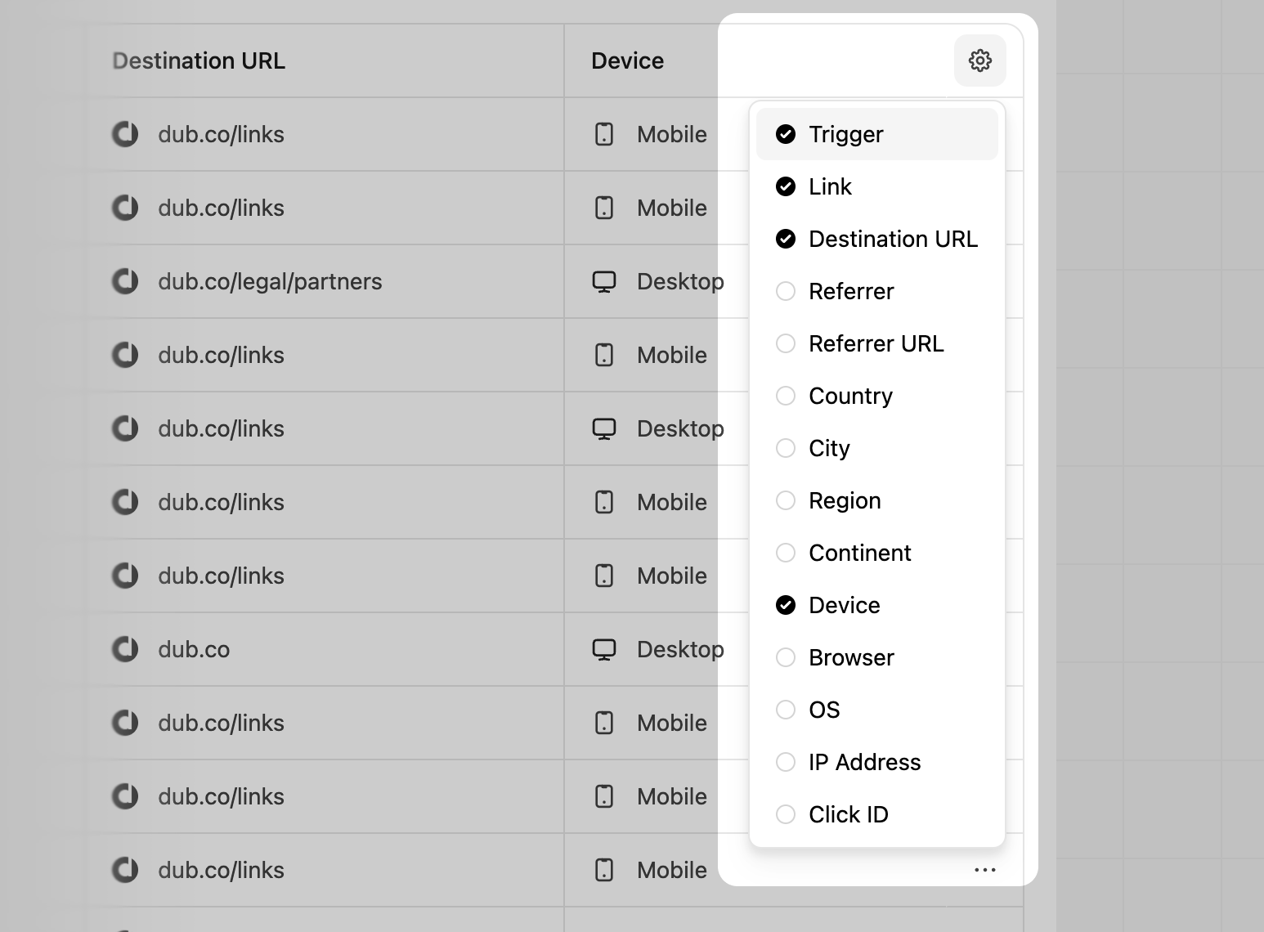Viewport: 1264px width, 932px height.
Task: Add the IP Address column
Action: pos(876,762)
